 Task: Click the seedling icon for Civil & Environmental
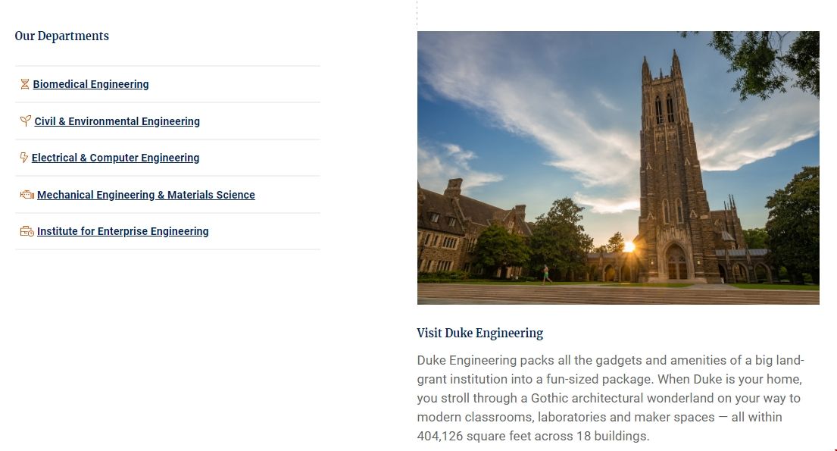[25, 121]
